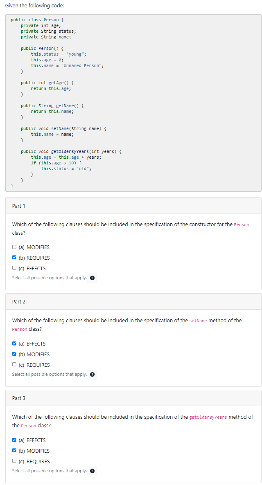Check the REQUIRES box in Part 2

[x=14, y=364]
